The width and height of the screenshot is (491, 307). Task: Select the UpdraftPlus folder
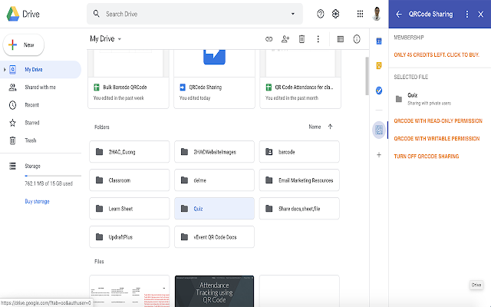point(130,237)
